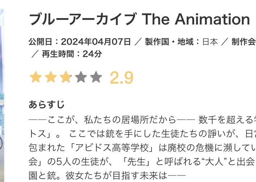The image size is (256, 182).
Task: Open the ブルーアーカイブ The Animation title
Action: (x=139, y=20)
